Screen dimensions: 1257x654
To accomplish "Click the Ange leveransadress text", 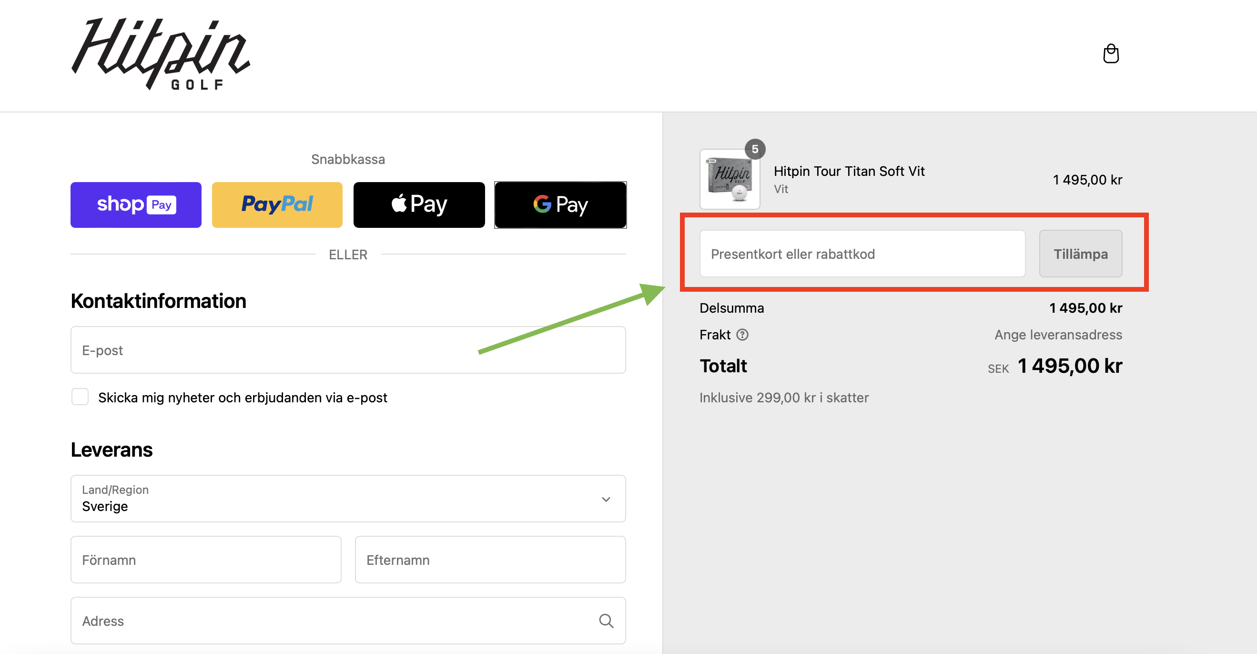I will point(1058,335).
